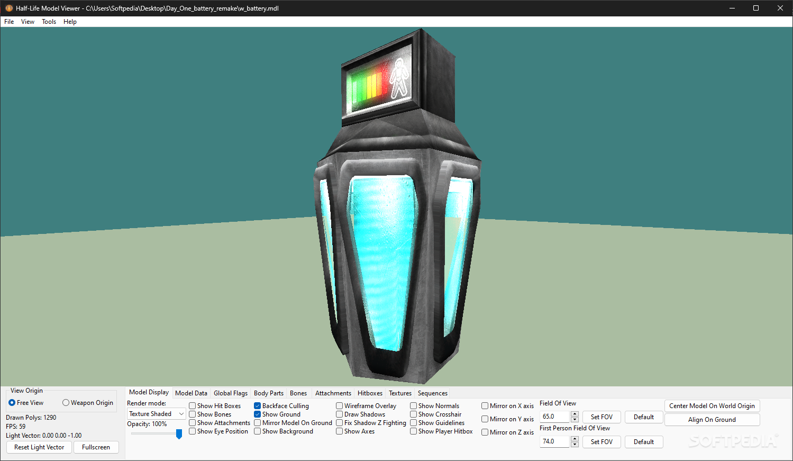Click the 'Light Vector: 0.00 0.00 -1.00' text
The image size is (793, 461).
pos(44,435)
